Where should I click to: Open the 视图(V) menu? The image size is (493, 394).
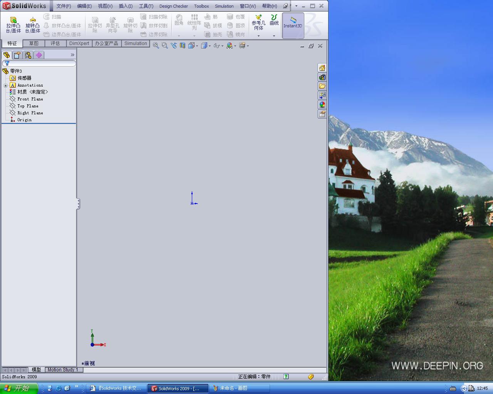(x=105, y=6)
